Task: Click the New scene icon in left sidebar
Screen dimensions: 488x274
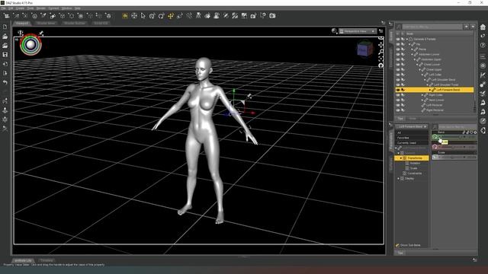Action: pyautogui.click(x=5, y=27)
